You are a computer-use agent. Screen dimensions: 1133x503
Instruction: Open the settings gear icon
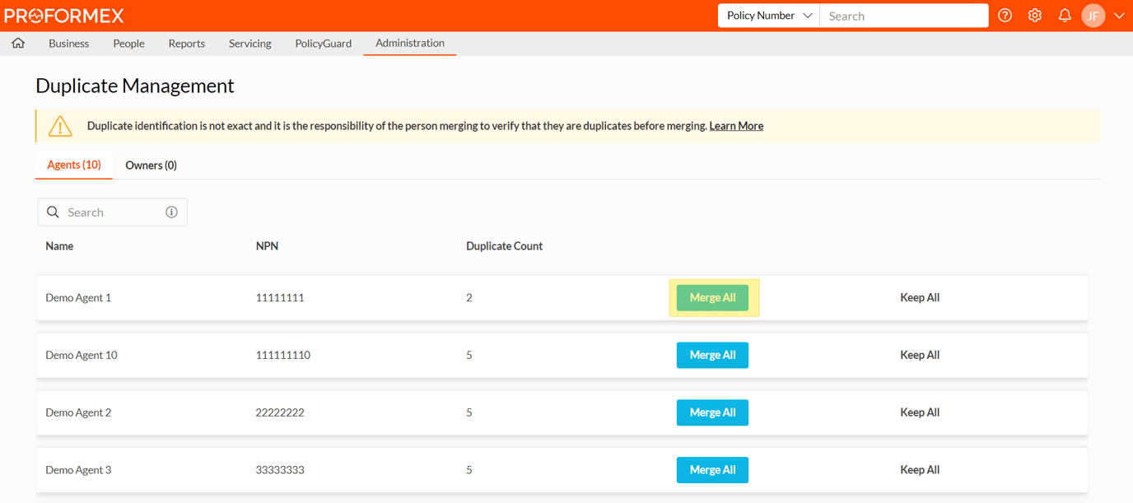[1035, 16]
